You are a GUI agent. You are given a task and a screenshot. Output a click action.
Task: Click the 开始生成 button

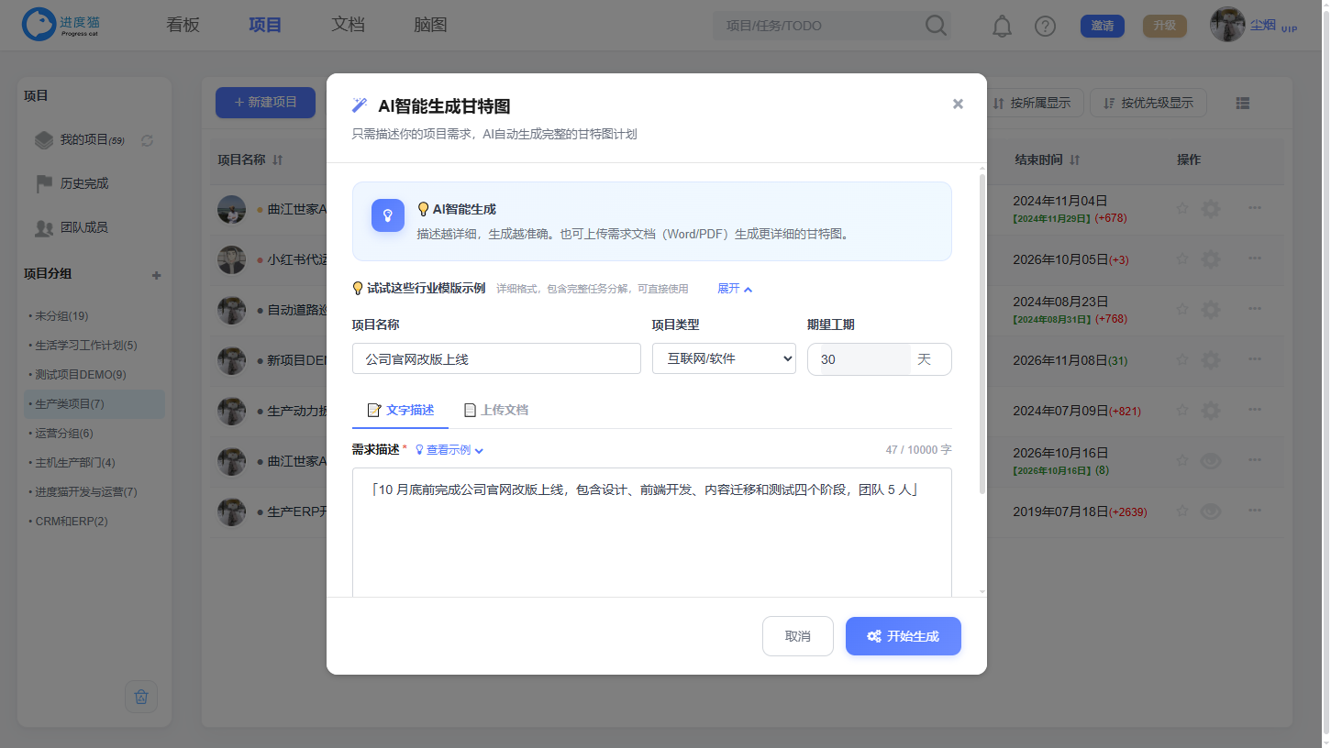[x=904, y=636]
